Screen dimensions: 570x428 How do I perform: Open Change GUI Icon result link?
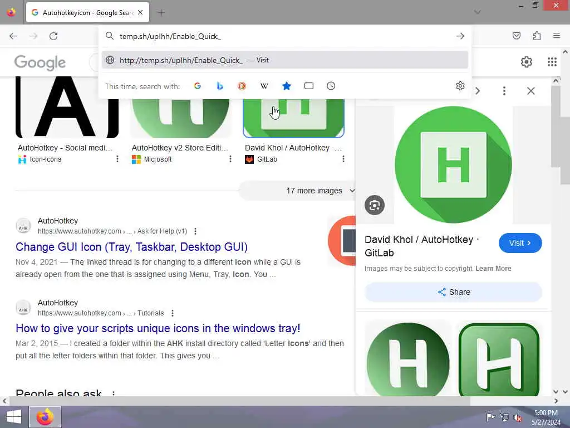[131, 247]
